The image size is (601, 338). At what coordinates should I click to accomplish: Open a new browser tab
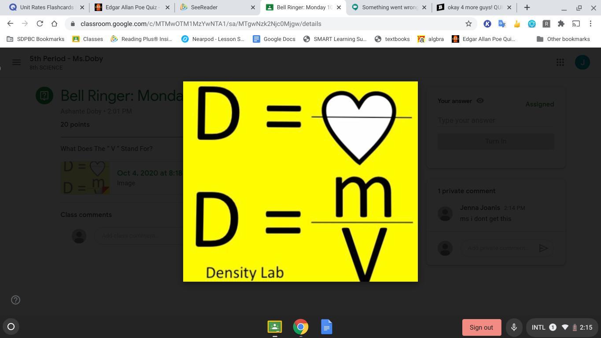click(527, 7)
